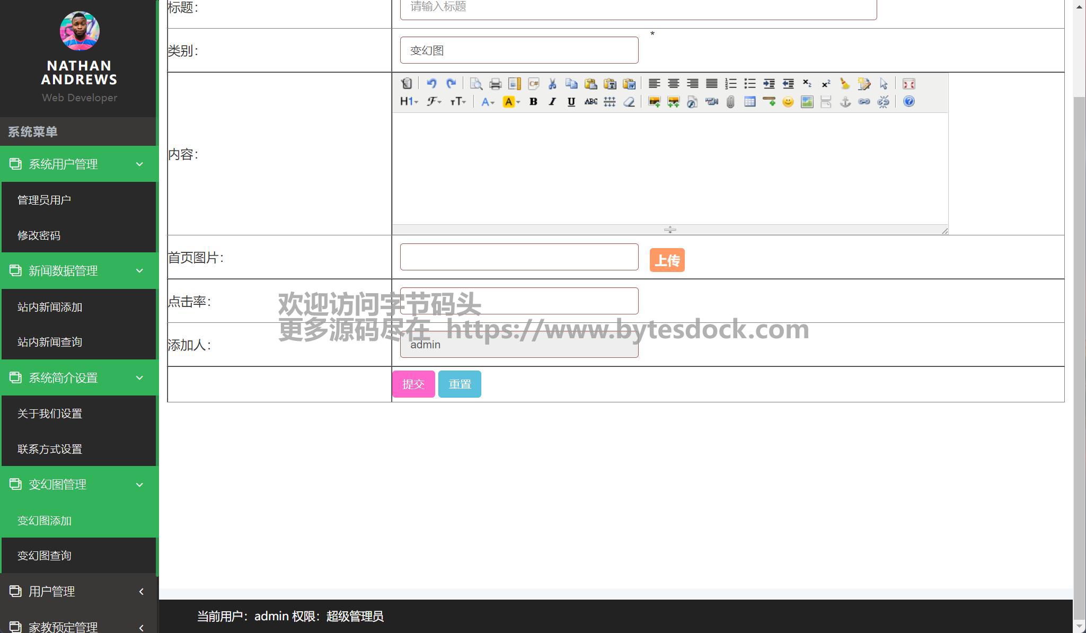Open the editor help question-mark icon
This screenshot has width=1086, height=633.
pyautogui.click(x=908, y=102)
